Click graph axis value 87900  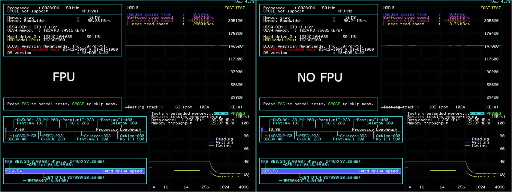[236, 72]
